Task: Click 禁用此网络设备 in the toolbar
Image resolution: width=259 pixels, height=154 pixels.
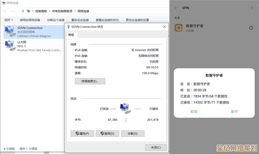Action: click(30, 20)
